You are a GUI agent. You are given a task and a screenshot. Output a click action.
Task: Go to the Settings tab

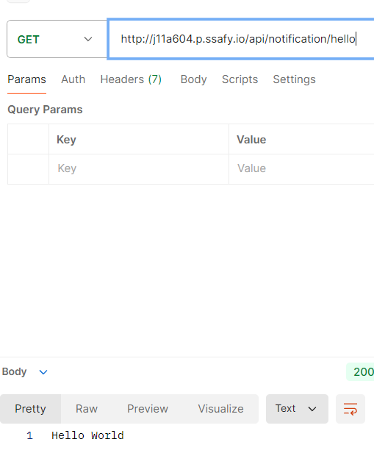click(x=294, y=79)
